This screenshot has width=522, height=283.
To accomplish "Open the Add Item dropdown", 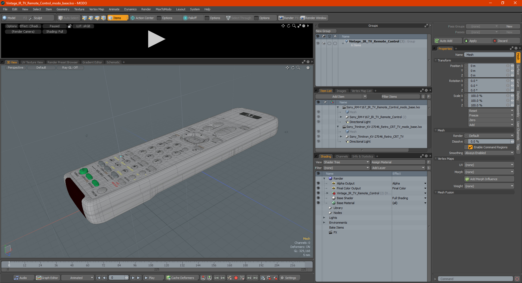I will (x=341, y=97).
